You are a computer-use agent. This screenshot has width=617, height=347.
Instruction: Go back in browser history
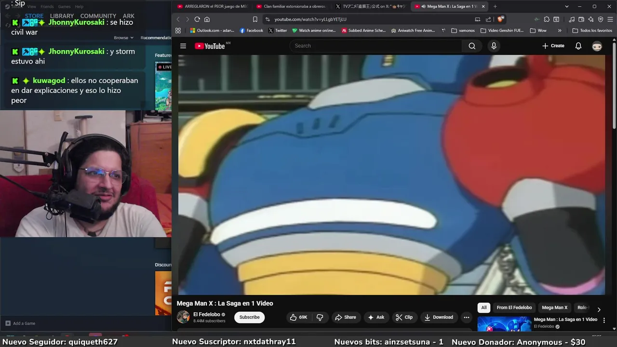coord(178,19)
